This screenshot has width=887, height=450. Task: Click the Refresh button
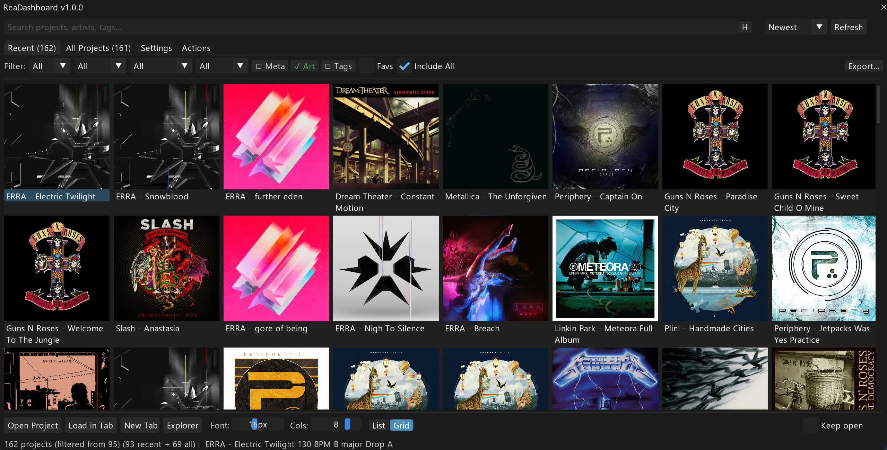point(849,27)
